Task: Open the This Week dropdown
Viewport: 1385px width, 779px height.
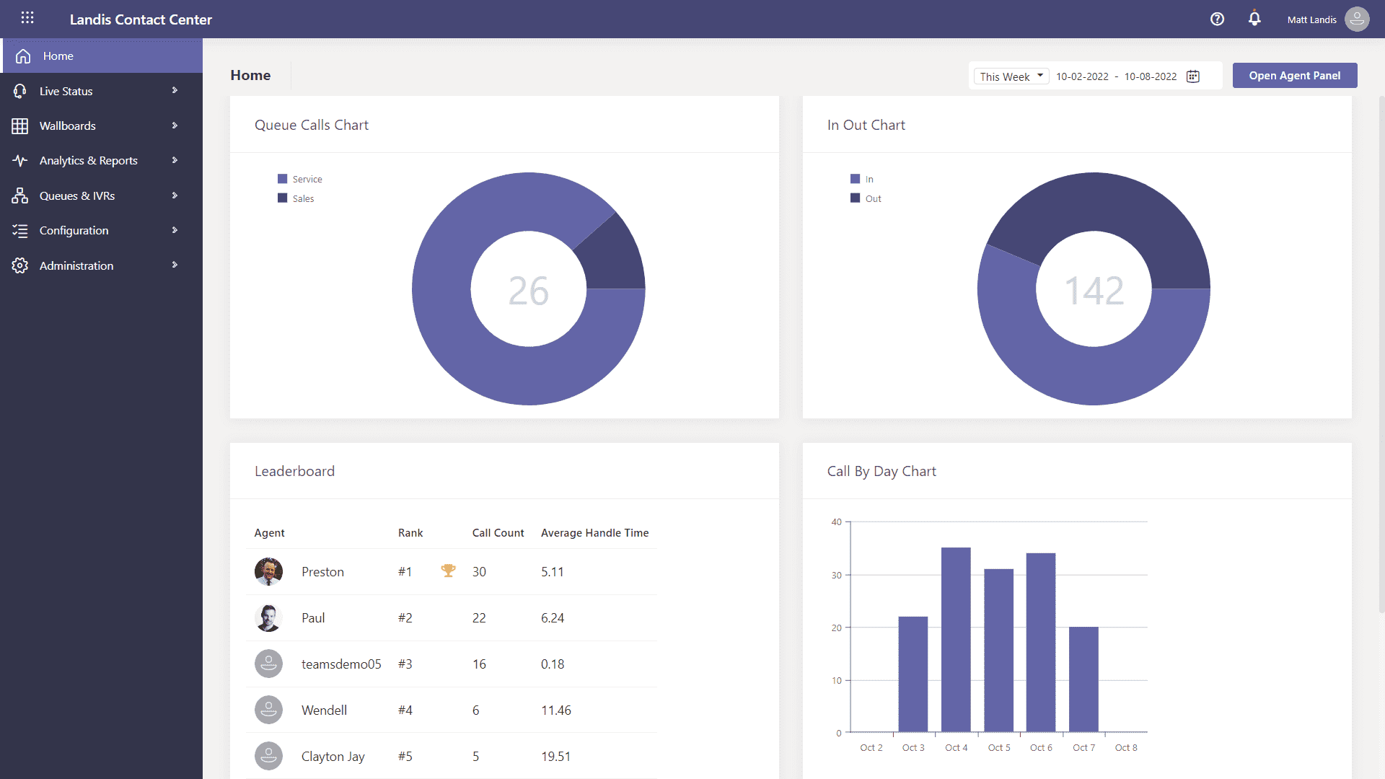Action: coord(1010,76)
